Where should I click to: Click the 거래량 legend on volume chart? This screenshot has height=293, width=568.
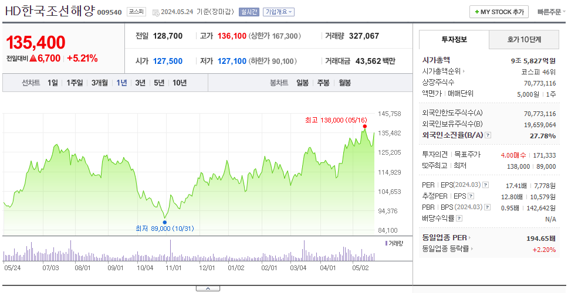coord(394,243)
